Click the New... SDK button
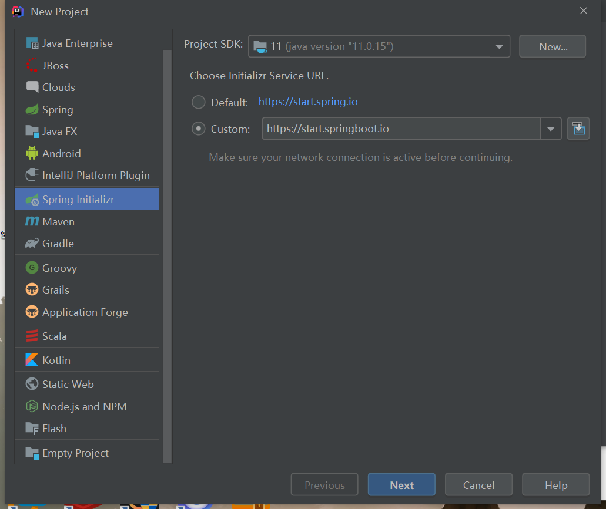This screenshot has width=606, height=509. click(x=553, y=46)
